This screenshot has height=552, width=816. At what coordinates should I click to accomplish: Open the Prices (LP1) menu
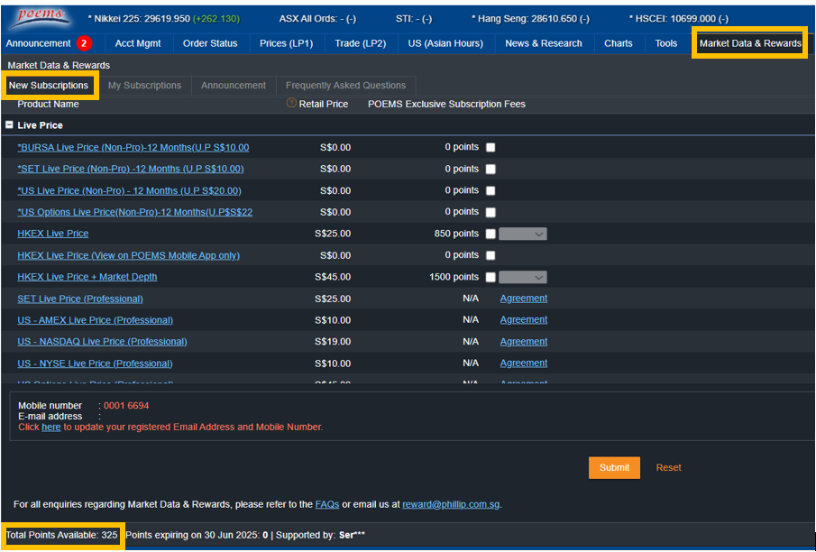tap(286, 43)
